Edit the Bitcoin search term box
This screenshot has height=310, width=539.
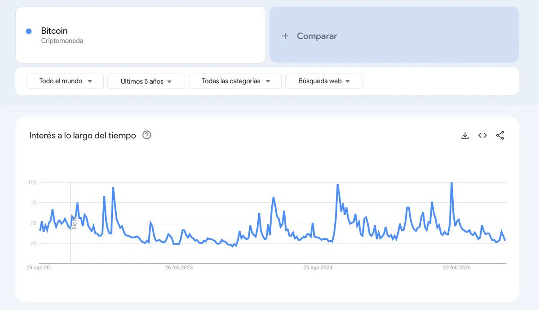(x=141, y=35)
